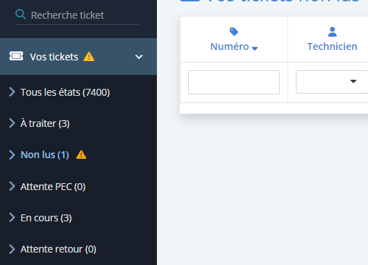This screenshot has height=265, width=368.
Task: Click the magnifier search icon
Action: pos(20,15)
